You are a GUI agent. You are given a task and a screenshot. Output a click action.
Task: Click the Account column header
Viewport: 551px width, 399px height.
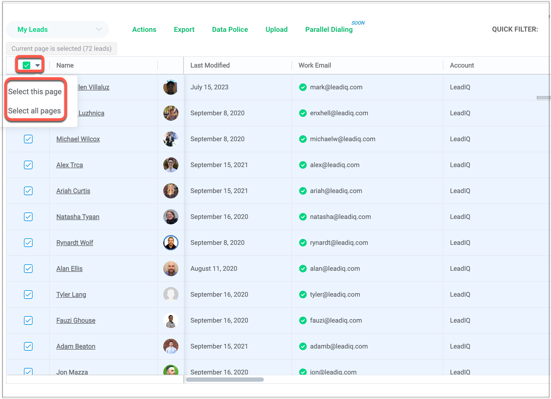tap(462, 65)
